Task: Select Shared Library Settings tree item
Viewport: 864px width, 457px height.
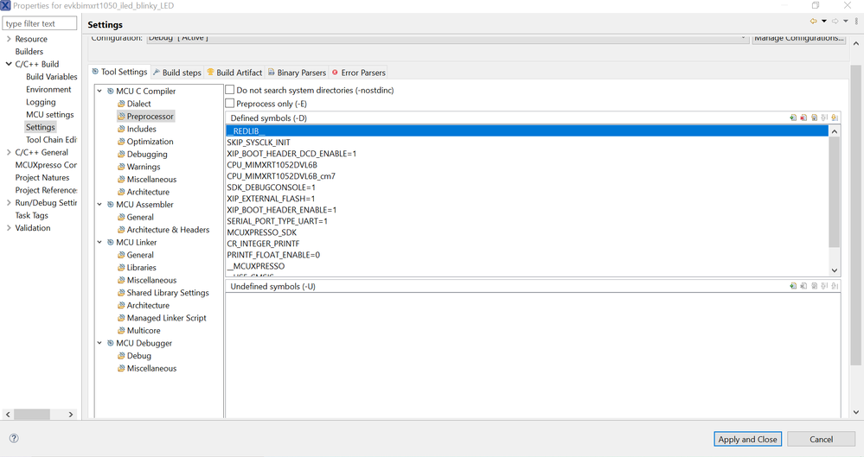Action: click(x=168, y=292)
